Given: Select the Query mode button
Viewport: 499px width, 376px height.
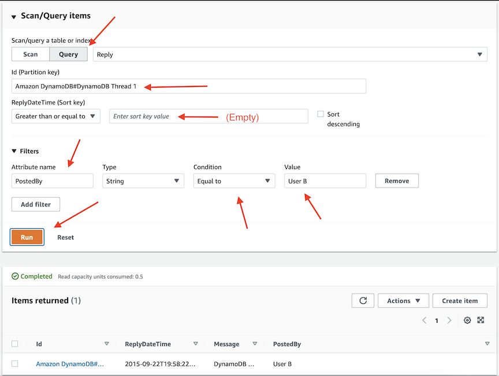Looking at the screenshot, I should coord(68,54).
